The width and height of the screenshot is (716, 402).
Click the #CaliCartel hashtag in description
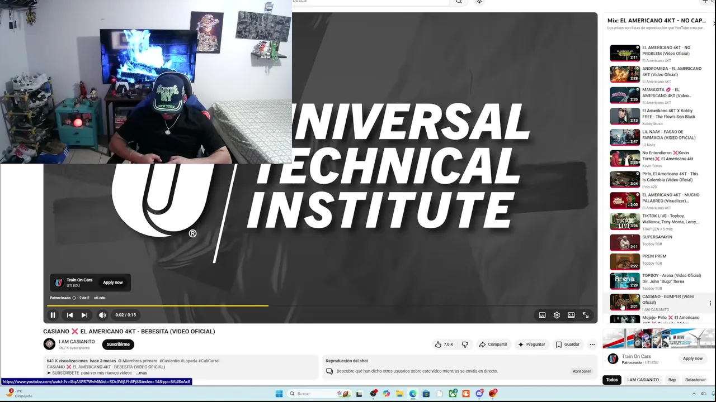click(209, 361)
